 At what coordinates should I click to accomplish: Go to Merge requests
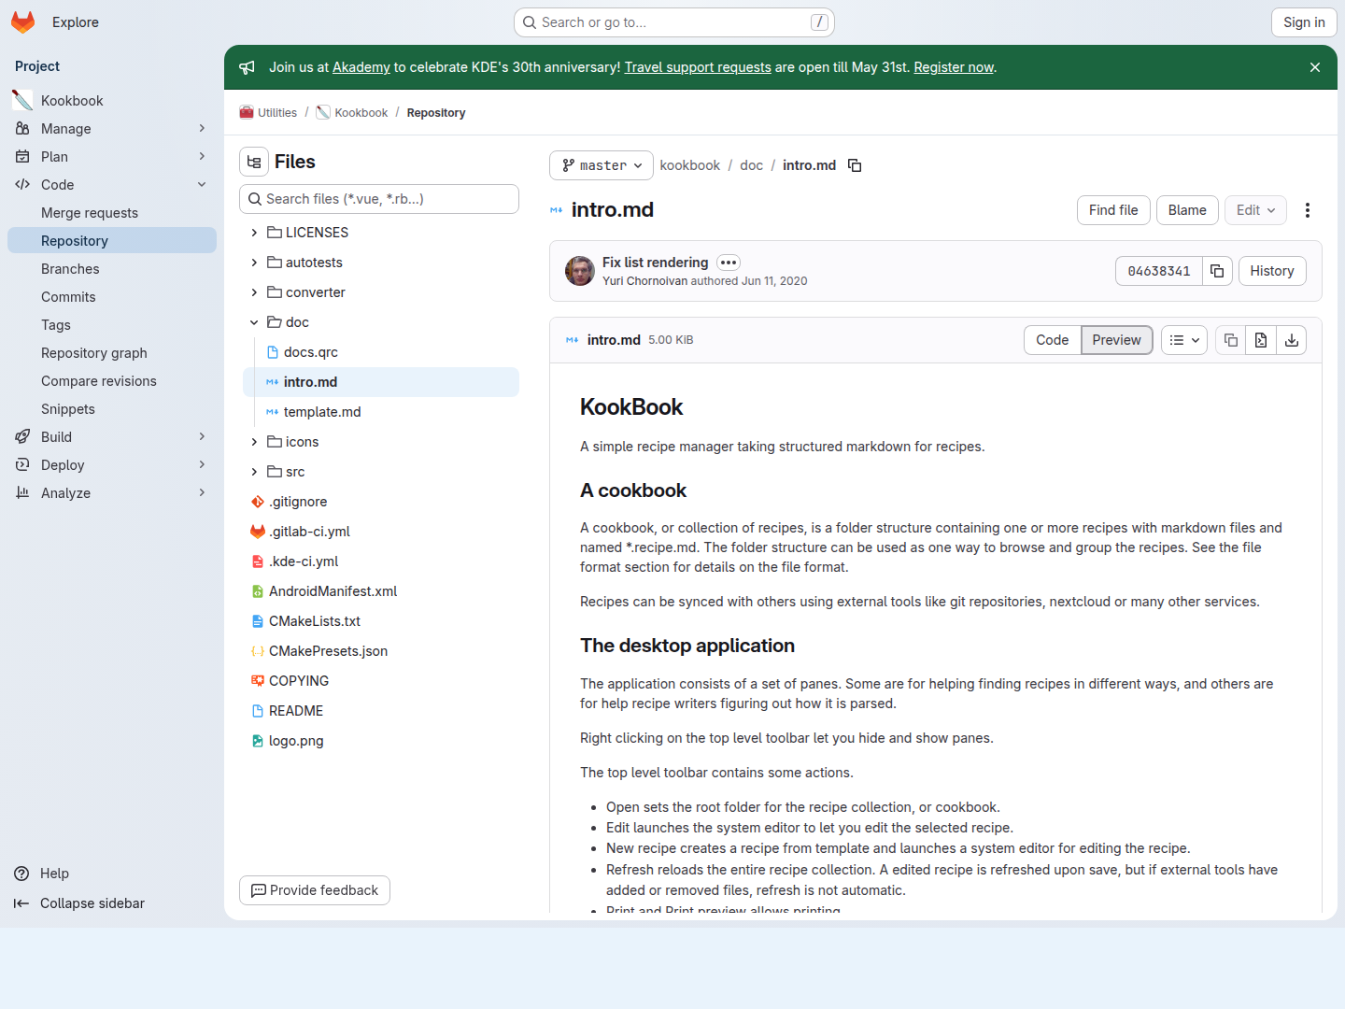pos(112,213)
